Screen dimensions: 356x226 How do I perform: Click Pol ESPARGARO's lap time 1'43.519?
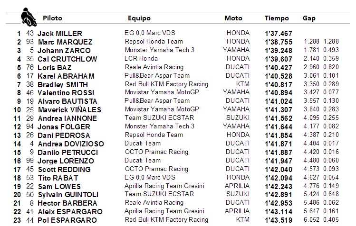pyautogui.click(x=279, y=220)
